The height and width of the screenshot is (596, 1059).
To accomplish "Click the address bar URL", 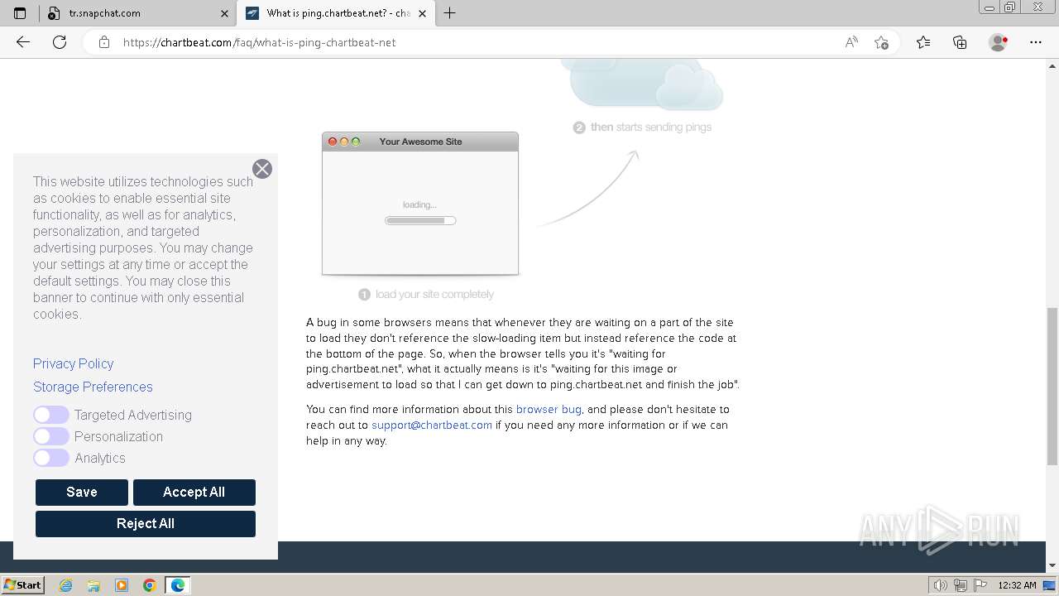I will click(259, 42).
